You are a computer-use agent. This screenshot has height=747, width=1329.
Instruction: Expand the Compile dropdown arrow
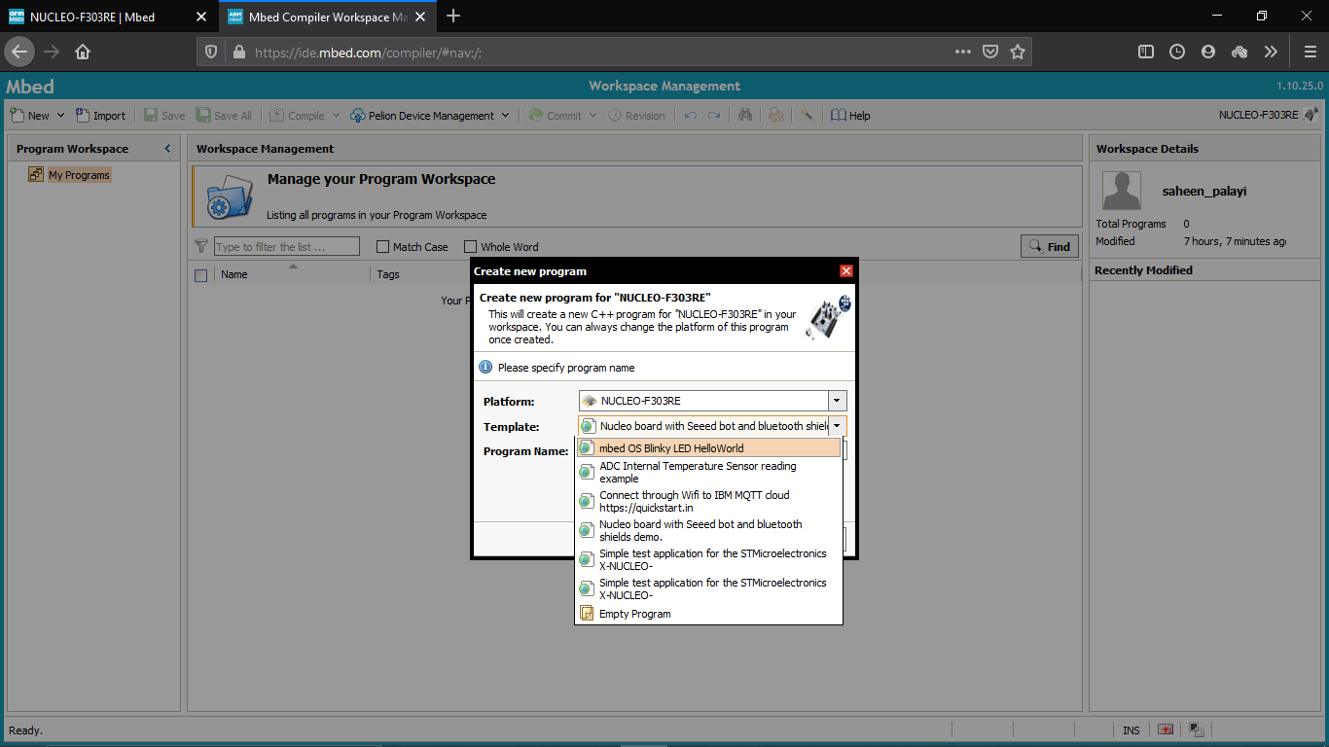click(x=337, y=115)
